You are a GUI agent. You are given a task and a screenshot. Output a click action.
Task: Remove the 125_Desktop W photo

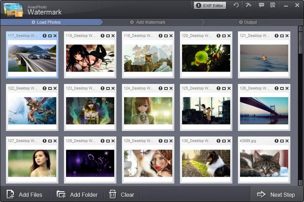[x=229, y=88]
